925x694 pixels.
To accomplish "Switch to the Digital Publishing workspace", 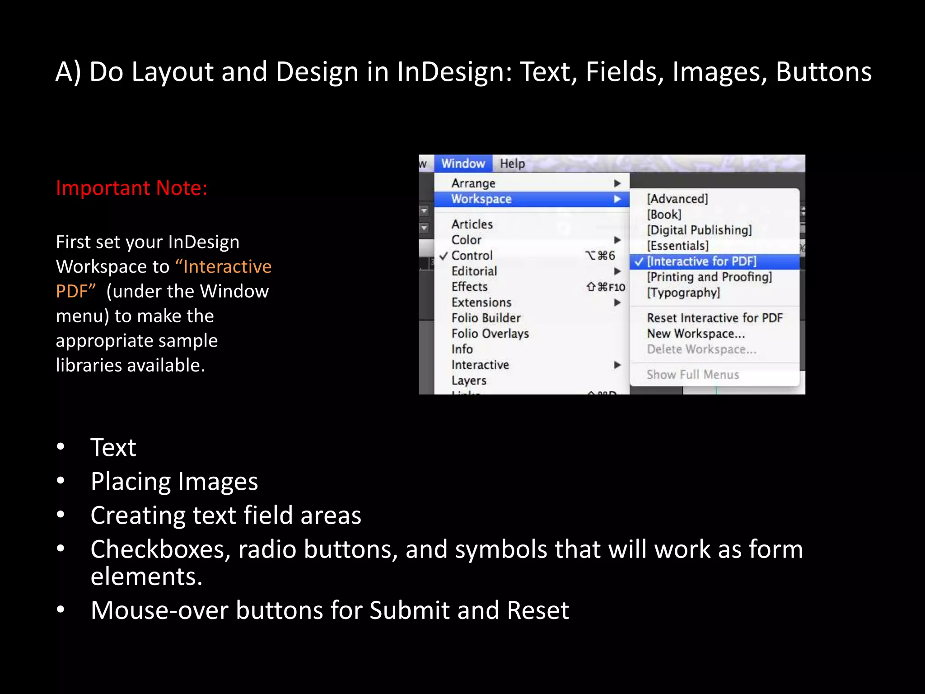I will point(699,230).
